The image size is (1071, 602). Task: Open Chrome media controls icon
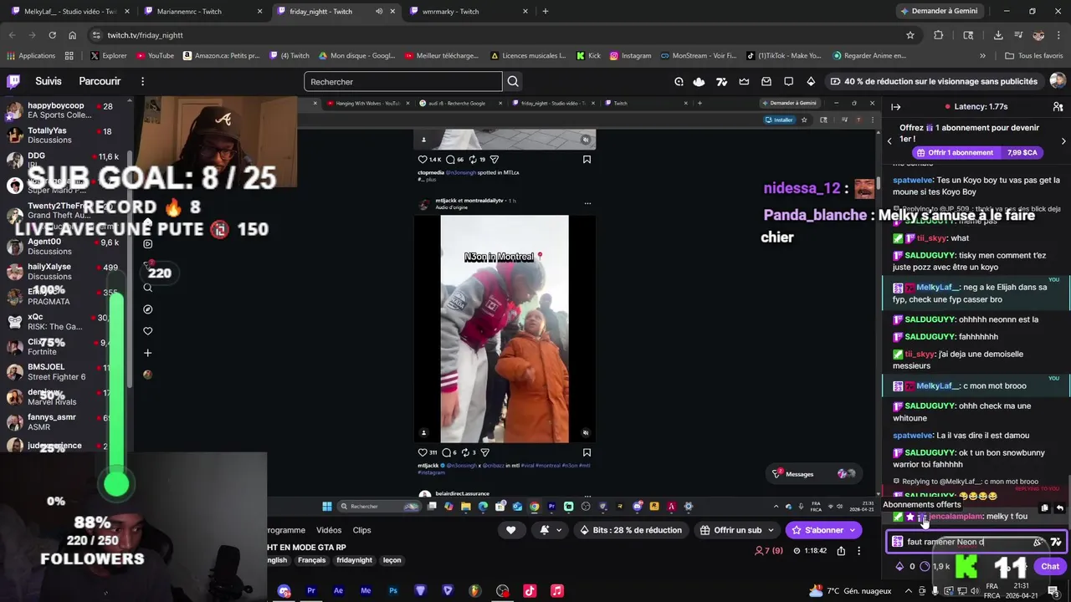1018,35
